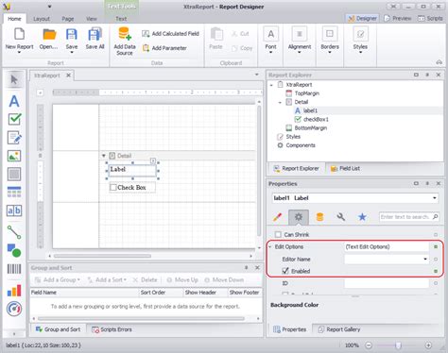Click the Check Box control on the design surface
Viewport: 448px width, 353px height.
point(131,188)
